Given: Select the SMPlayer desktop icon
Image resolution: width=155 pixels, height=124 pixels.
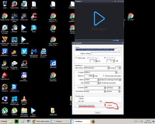Looking at the screenshot, I should [15, 28].
